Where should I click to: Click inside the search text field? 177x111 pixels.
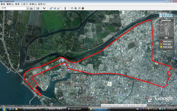tap(14, 8)
